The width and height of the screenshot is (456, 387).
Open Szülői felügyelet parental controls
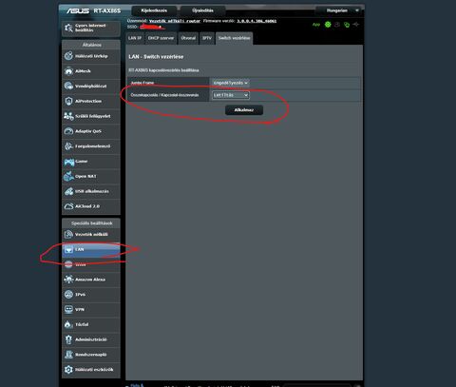91,116
